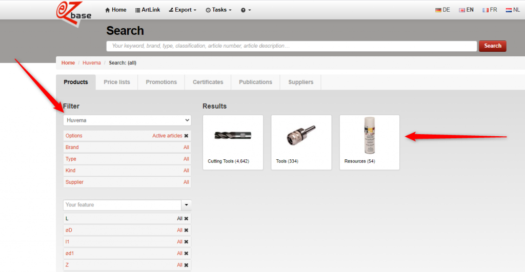Switch language to English (EN flag)
Image resolution: width=525 pixels, height=272 pixels.
coord(466,10)
